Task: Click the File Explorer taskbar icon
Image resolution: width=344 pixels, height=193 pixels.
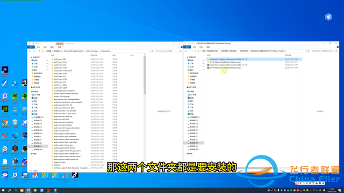Action: coord(28,190)
